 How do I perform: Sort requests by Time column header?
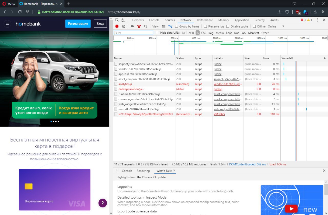[x=271, y=58]
